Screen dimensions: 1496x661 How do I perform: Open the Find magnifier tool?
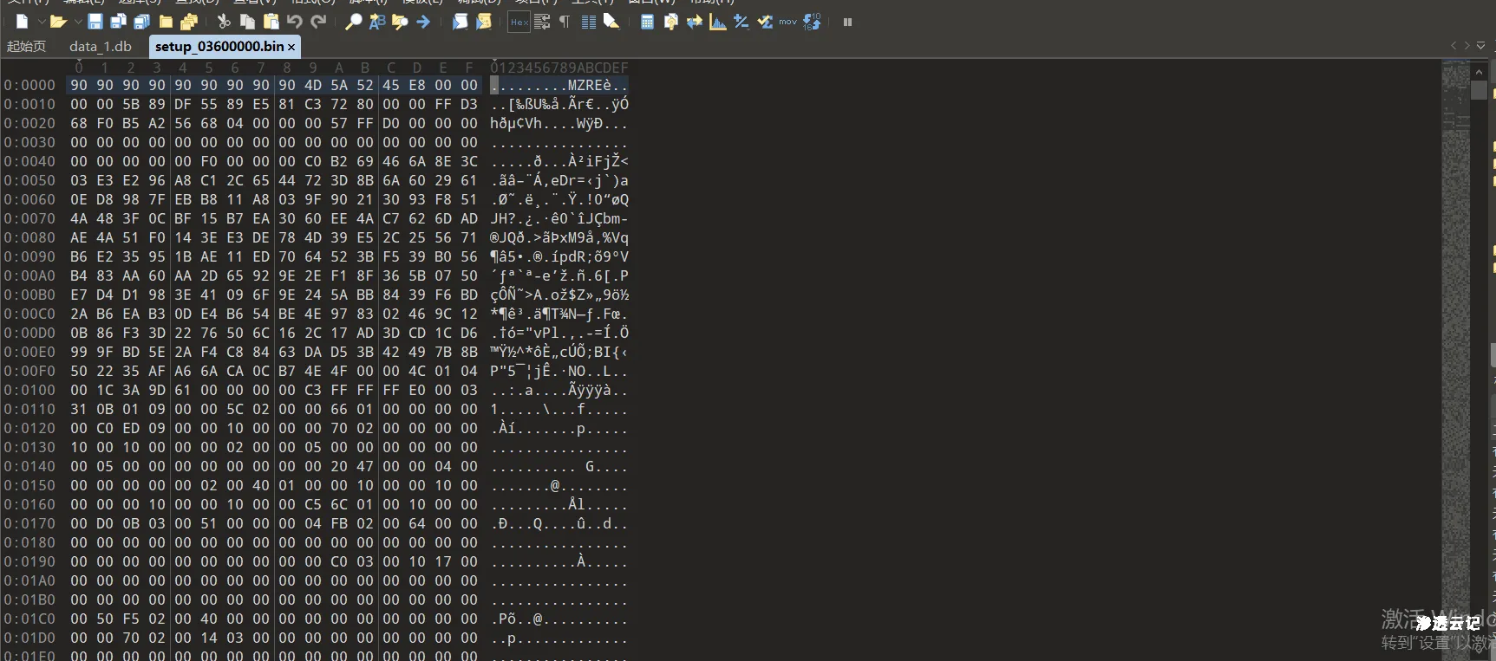(x=353, y=22)
